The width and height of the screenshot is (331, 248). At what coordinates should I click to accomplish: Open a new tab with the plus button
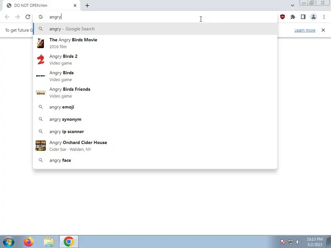coord(87,5)
